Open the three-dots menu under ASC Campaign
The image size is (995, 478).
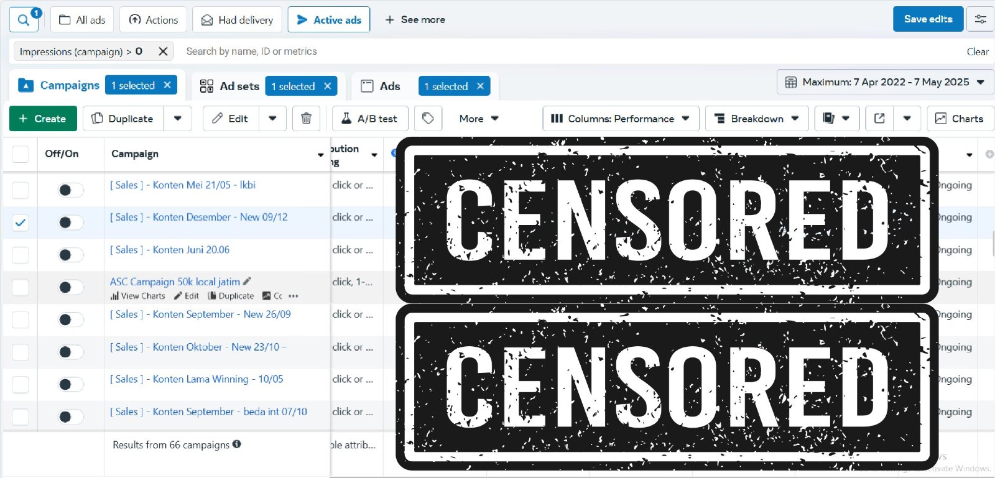pos(294,296)
